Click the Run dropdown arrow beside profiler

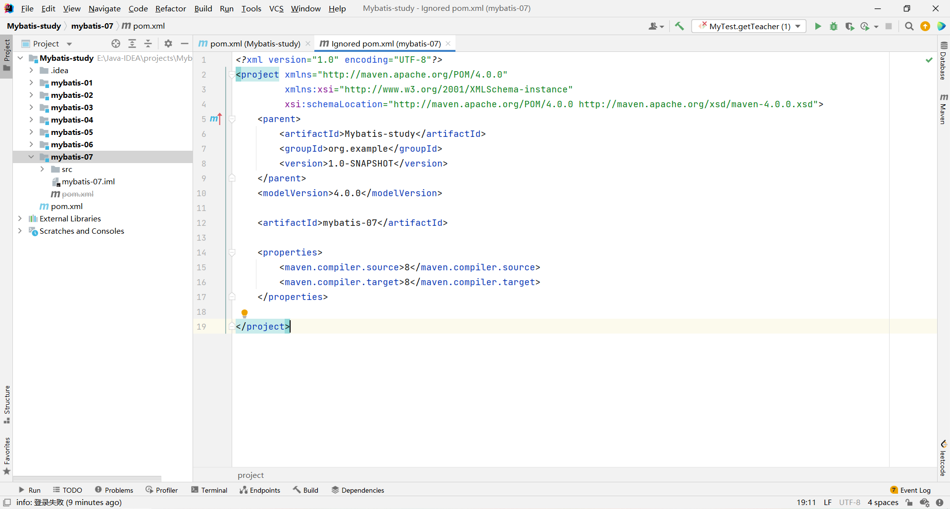pyautogui.click(x=876, y=27)
